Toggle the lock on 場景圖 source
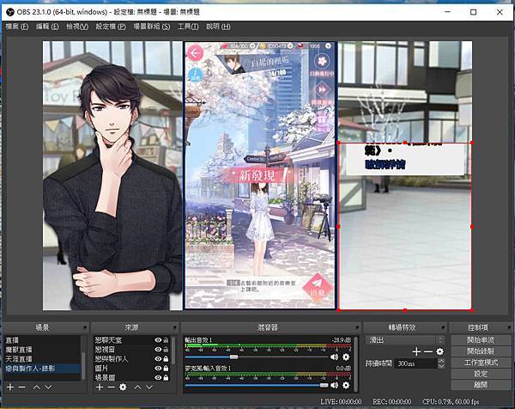The image size is (515, 409). coord(166,378)
